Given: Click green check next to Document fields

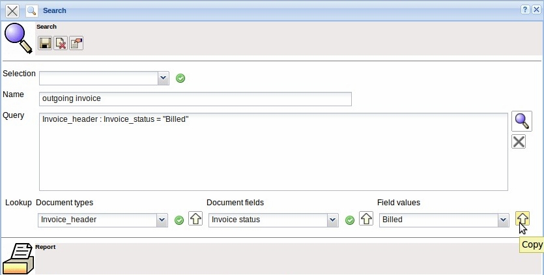Looking at the screenshot, I should coord(350,220).
